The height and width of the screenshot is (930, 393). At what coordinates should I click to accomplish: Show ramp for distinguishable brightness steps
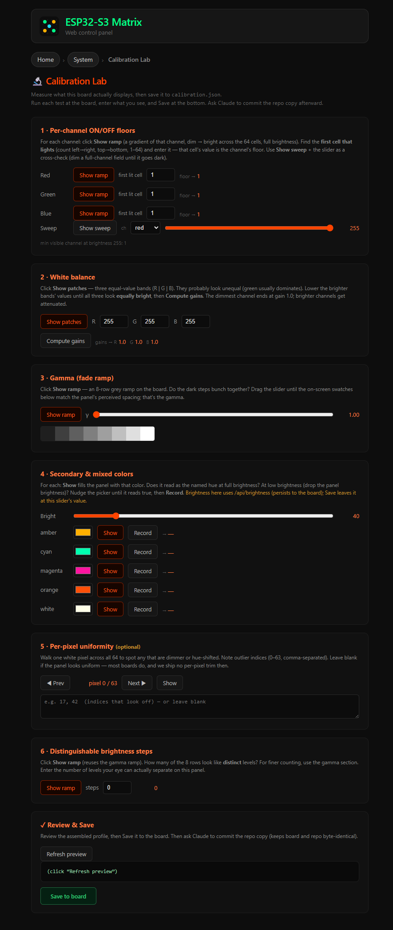[61, 788]
